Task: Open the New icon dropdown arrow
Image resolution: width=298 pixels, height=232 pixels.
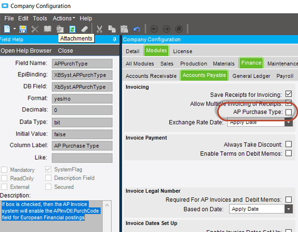Action: point(14,29)
